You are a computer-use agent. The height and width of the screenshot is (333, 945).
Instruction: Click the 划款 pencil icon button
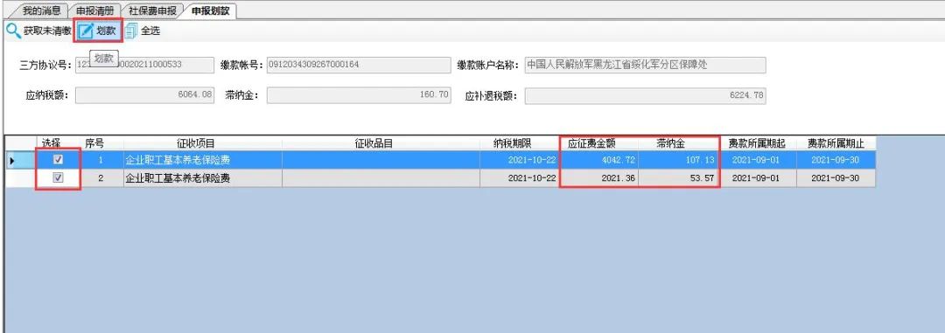98,31
